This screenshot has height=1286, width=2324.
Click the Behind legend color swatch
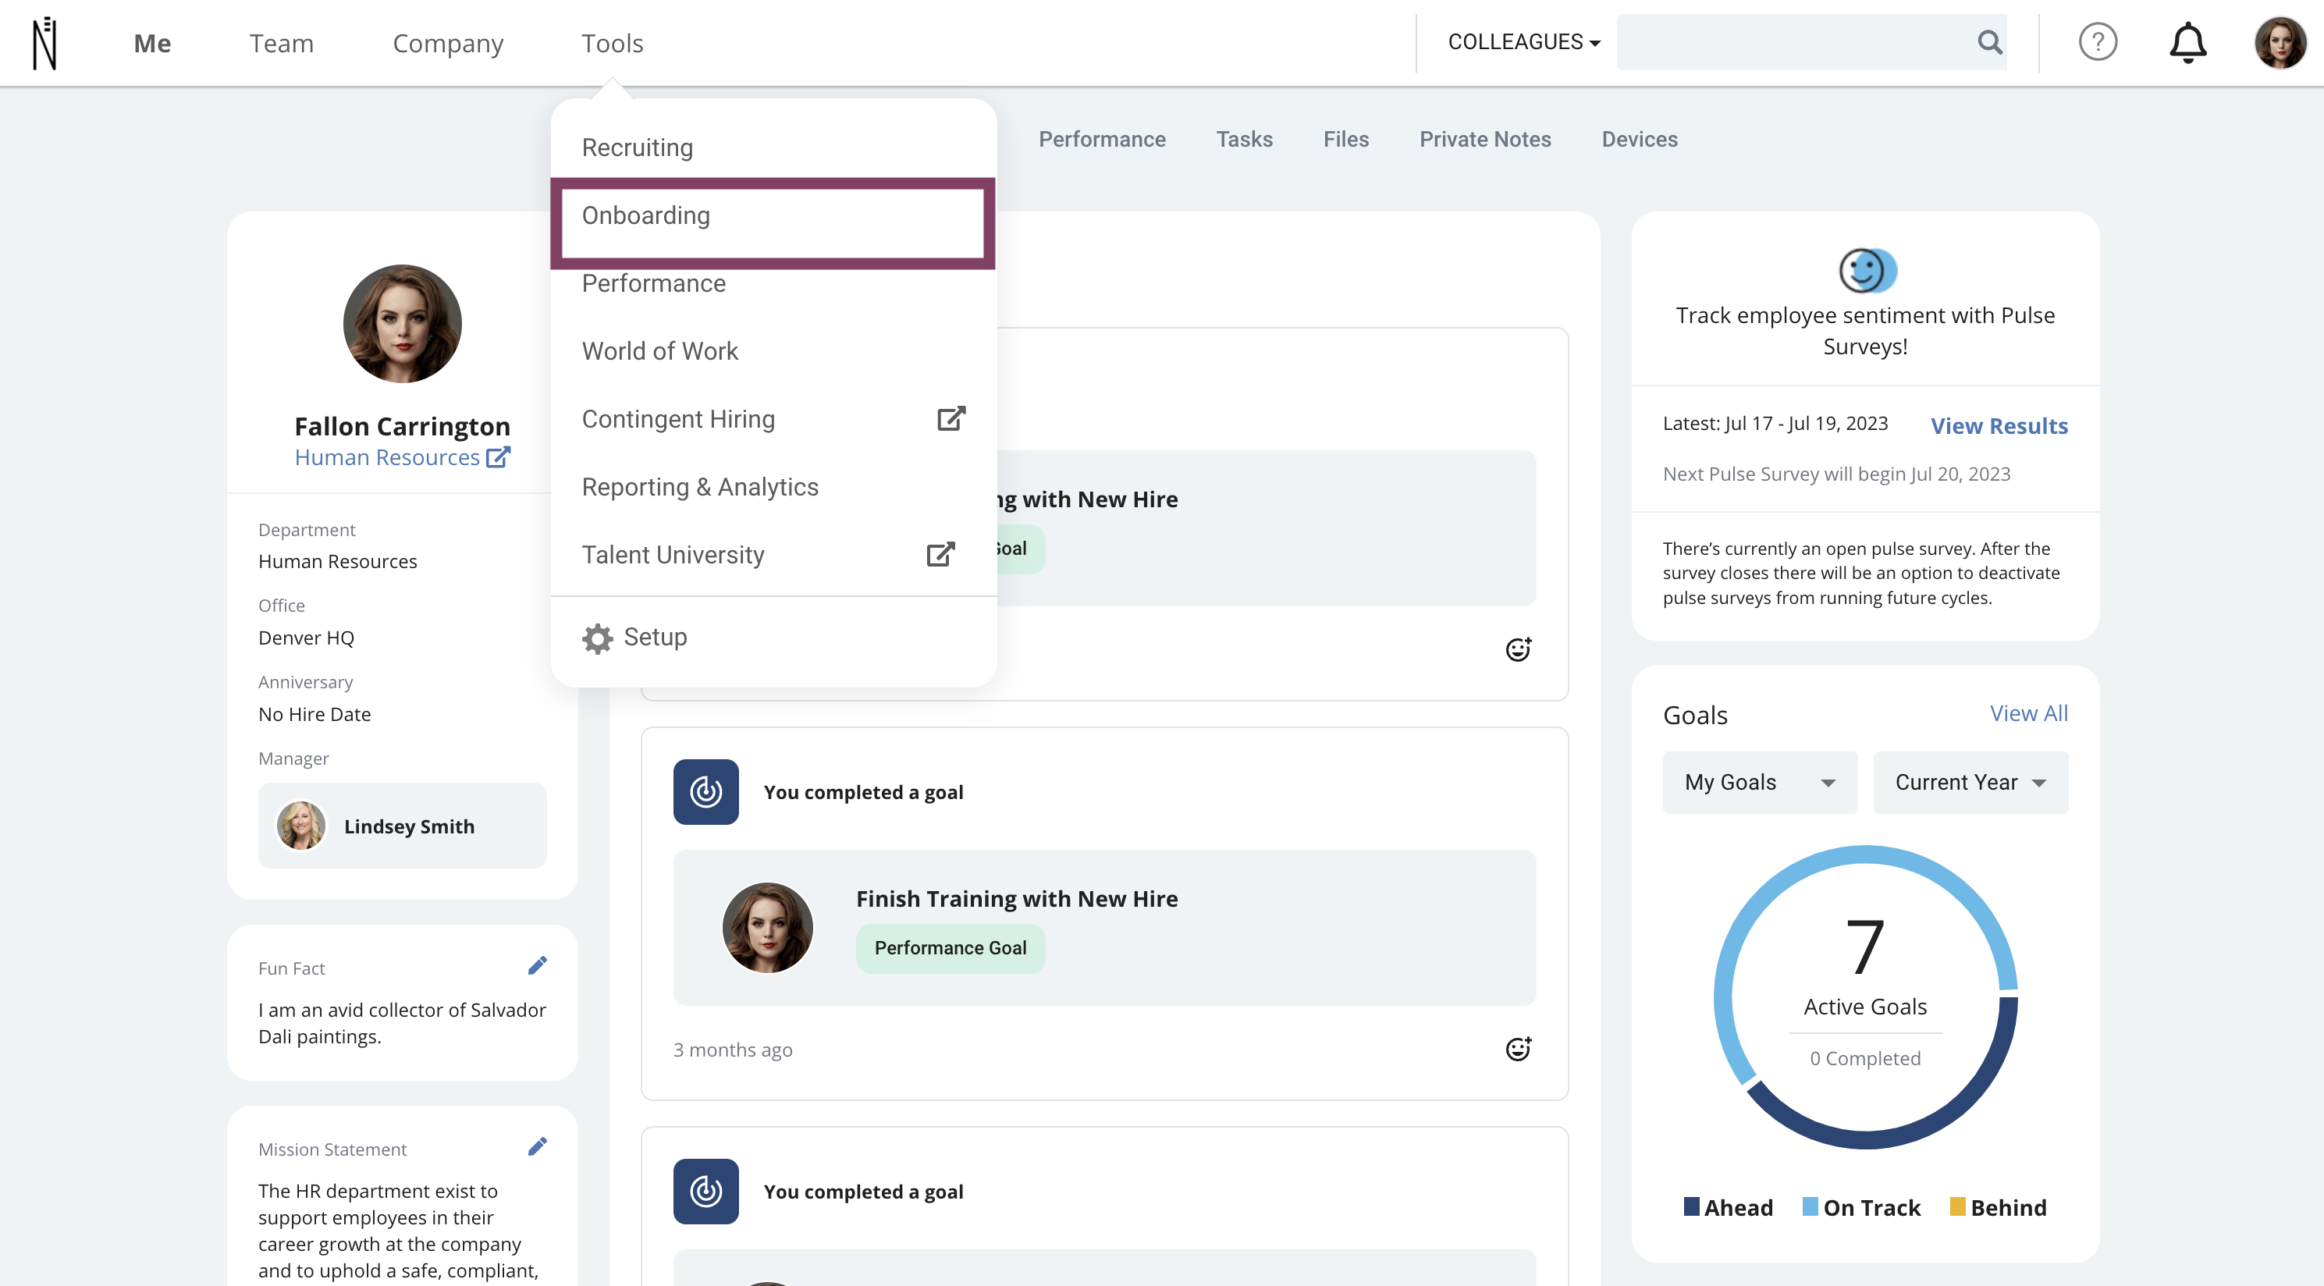click(x=1958, y=1206)
